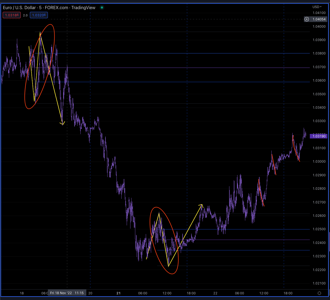The image size is (330, 300).
Task: Click the blue buy price 1.03206 button
Action: [x=39, y=15]
